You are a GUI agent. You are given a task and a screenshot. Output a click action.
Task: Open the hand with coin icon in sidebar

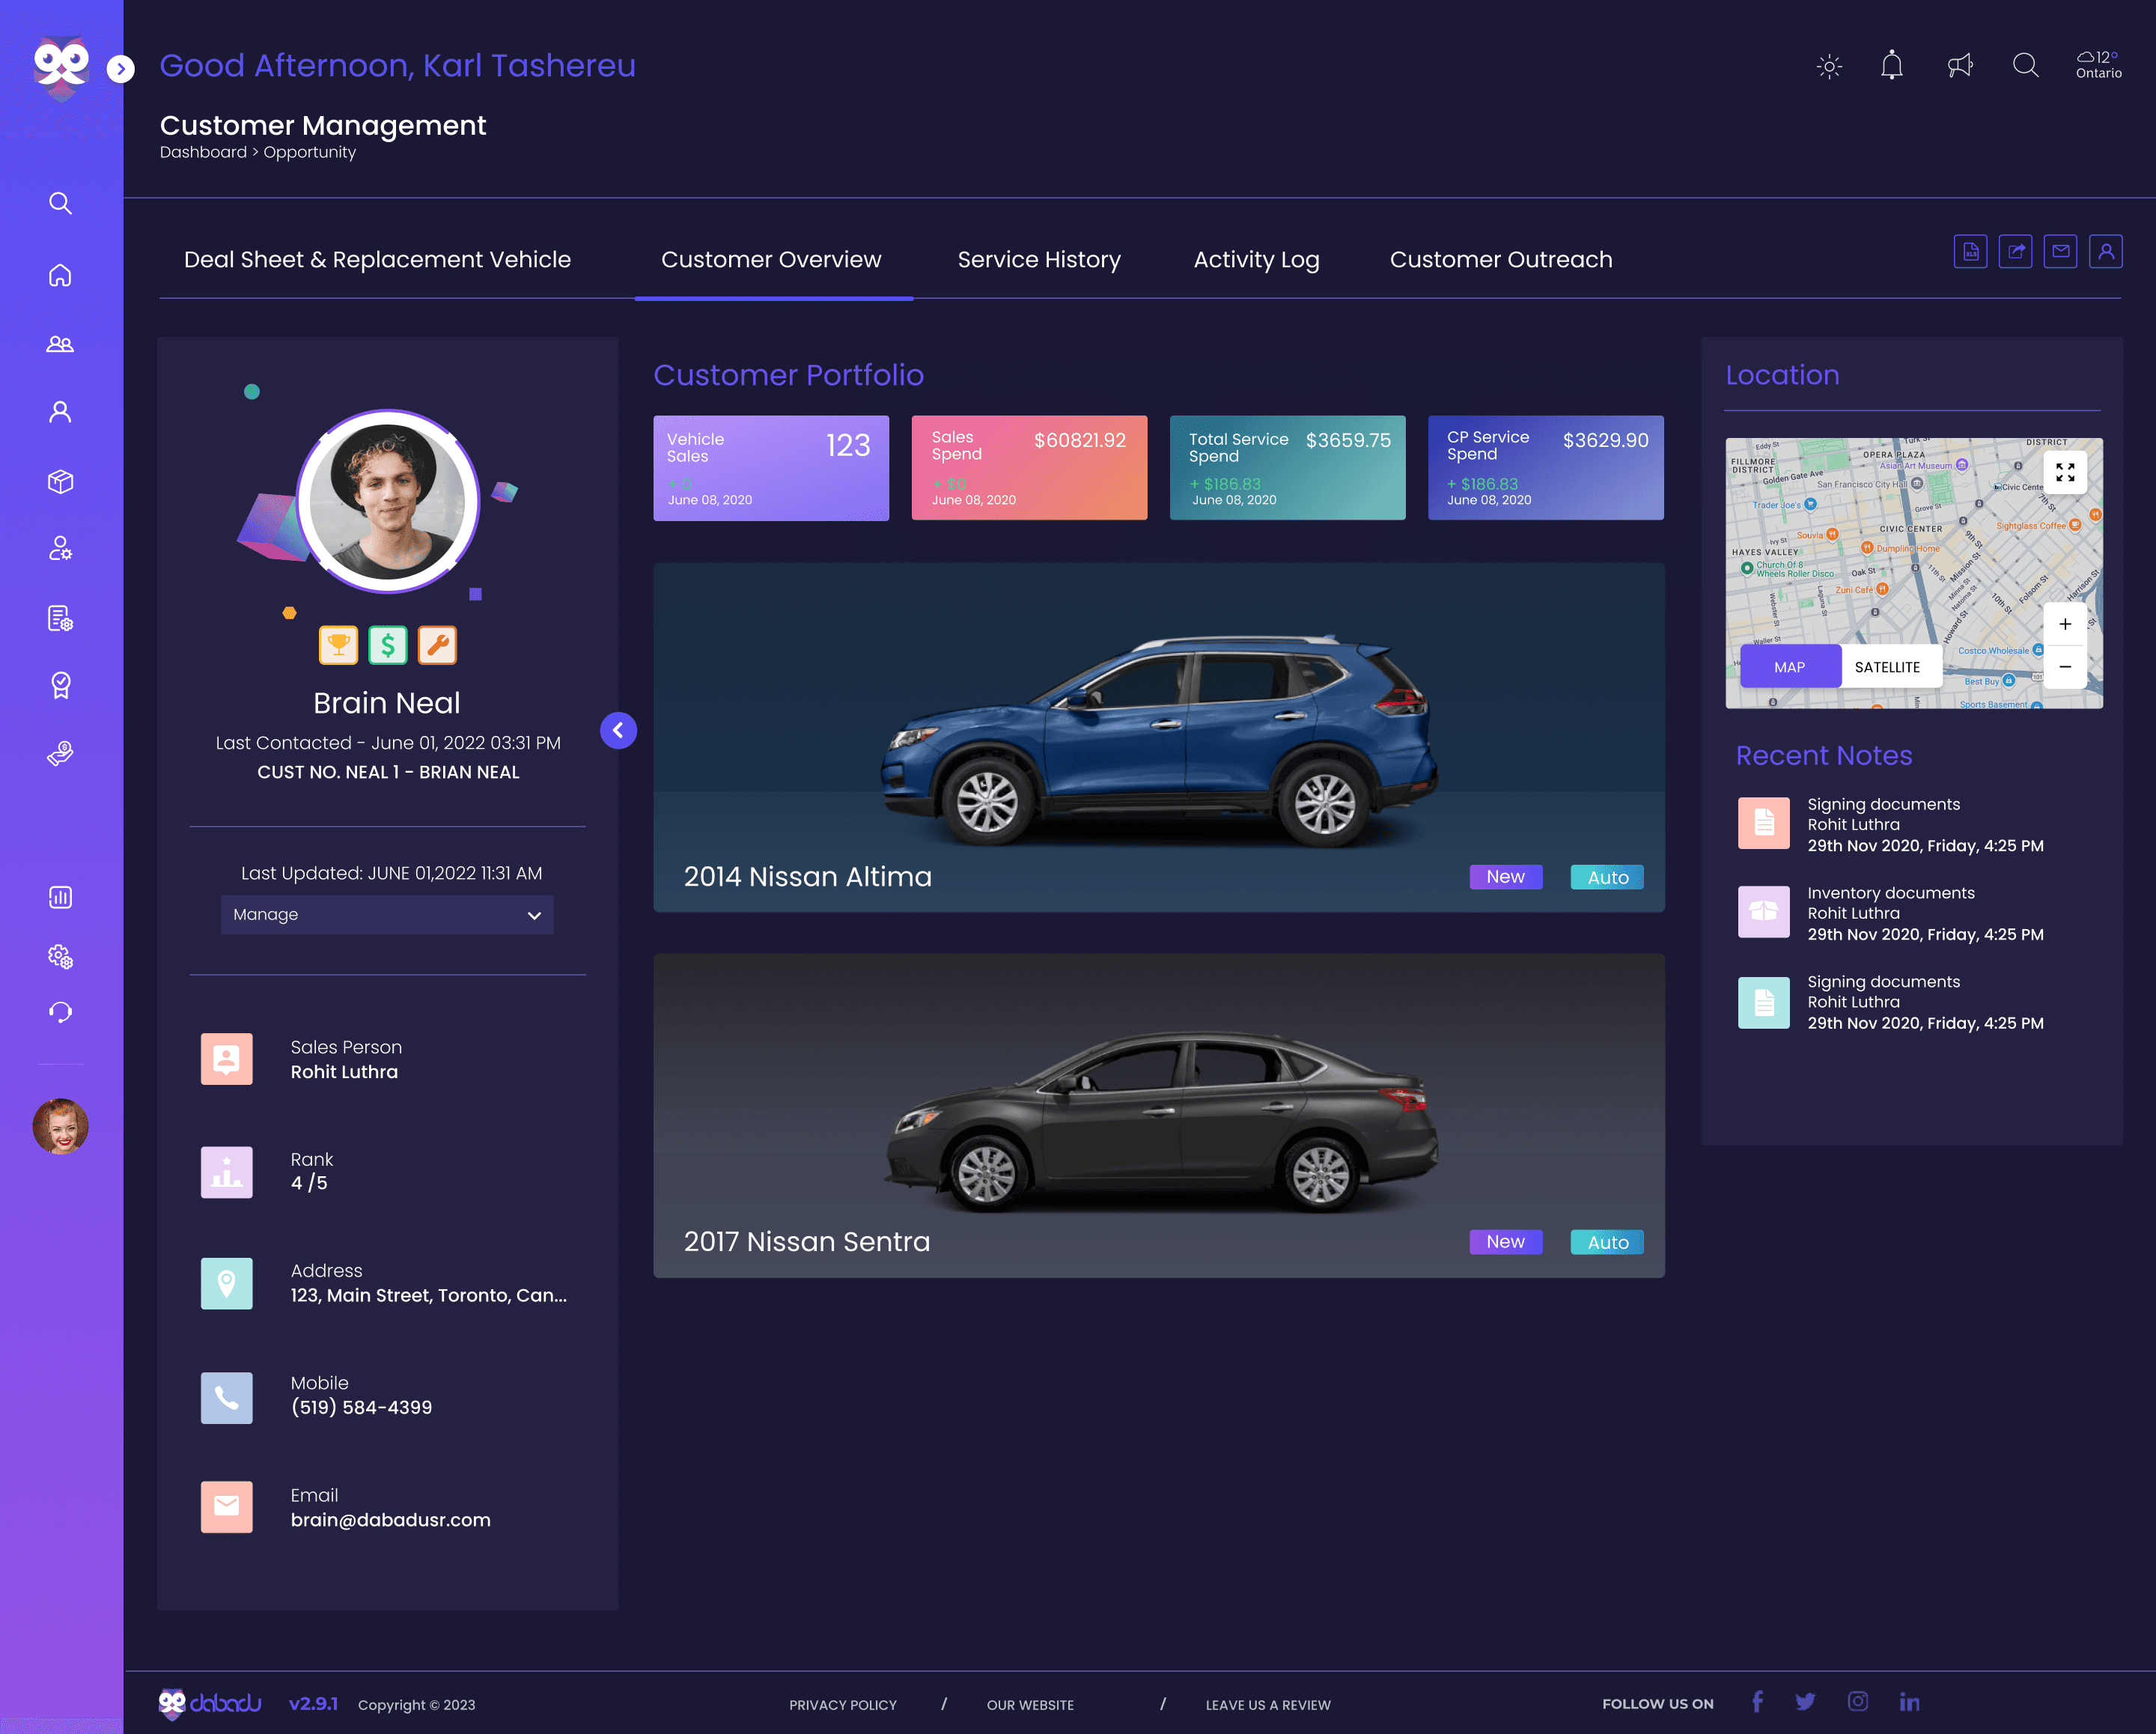(x=60, y=754)
